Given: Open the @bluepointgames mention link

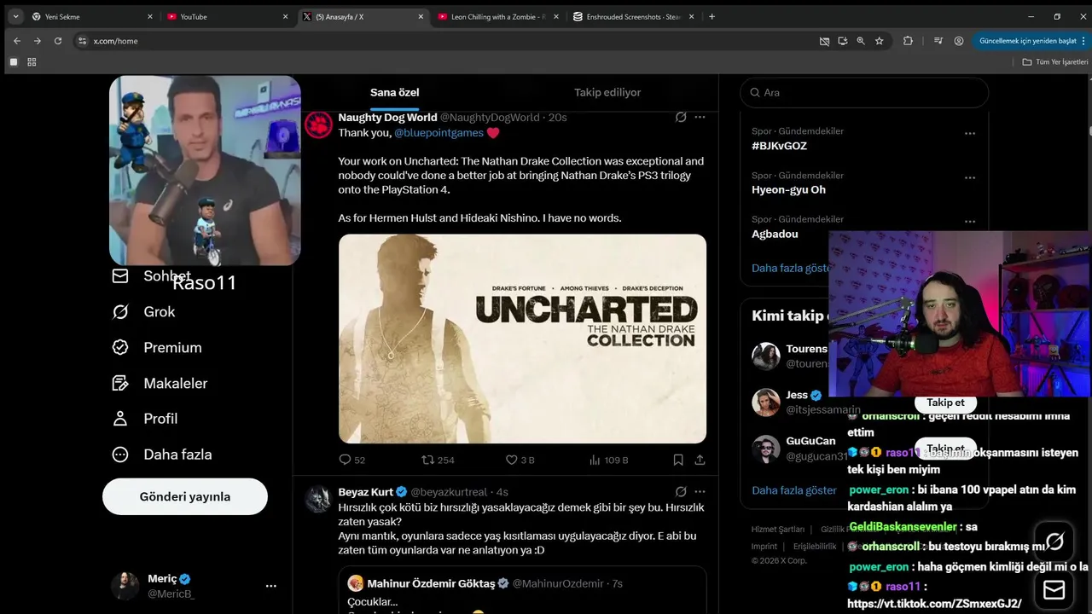Looking at the screenshot, I should point(439,132).
